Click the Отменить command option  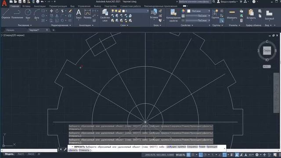[x=84, y=150]
